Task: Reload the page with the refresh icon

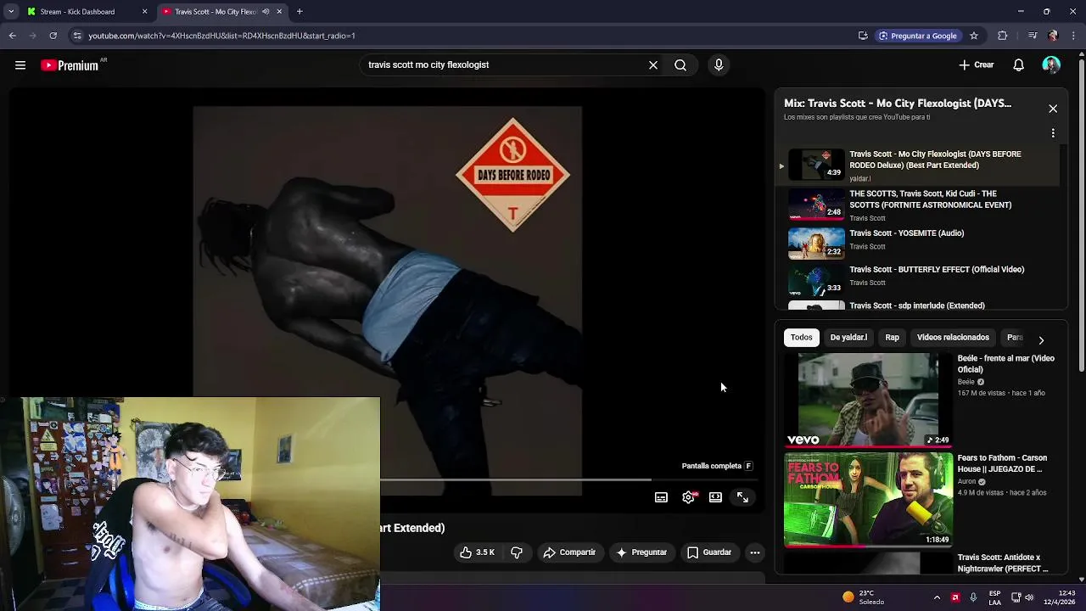Action: point(53,36)
